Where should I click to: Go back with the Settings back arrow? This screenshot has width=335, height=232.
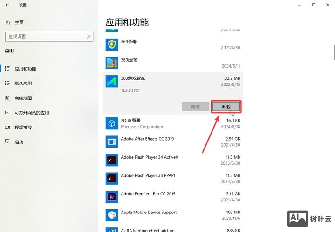click(x=7, y=5)
